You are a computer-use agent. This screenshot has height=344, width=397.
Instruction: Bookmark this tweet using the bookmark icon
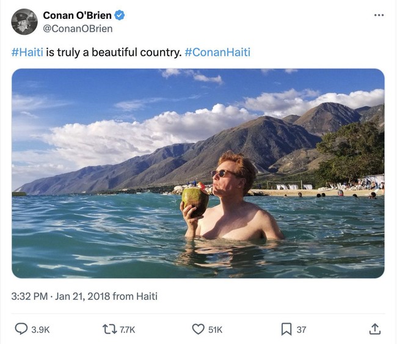286,329
